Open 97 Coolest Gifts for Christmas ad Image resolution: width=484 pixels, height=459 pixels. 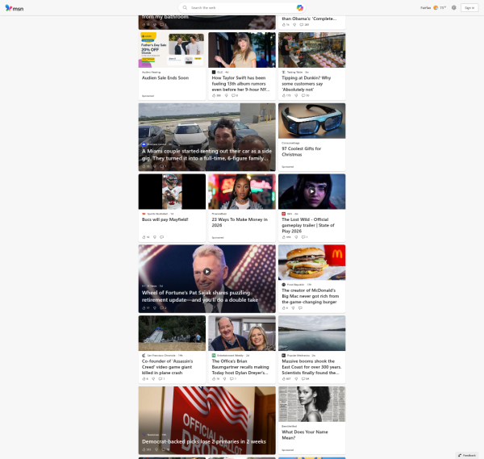coord(301,152)
